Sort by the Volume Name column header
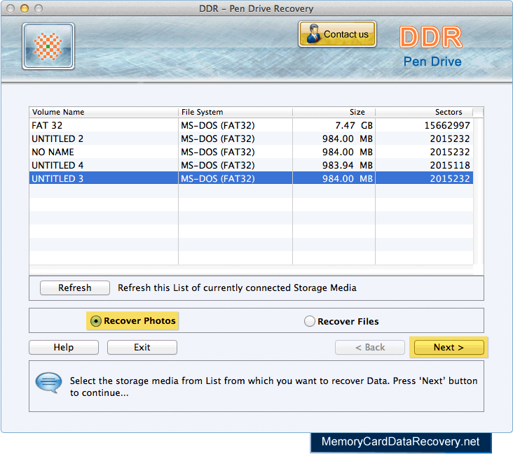 104,112
